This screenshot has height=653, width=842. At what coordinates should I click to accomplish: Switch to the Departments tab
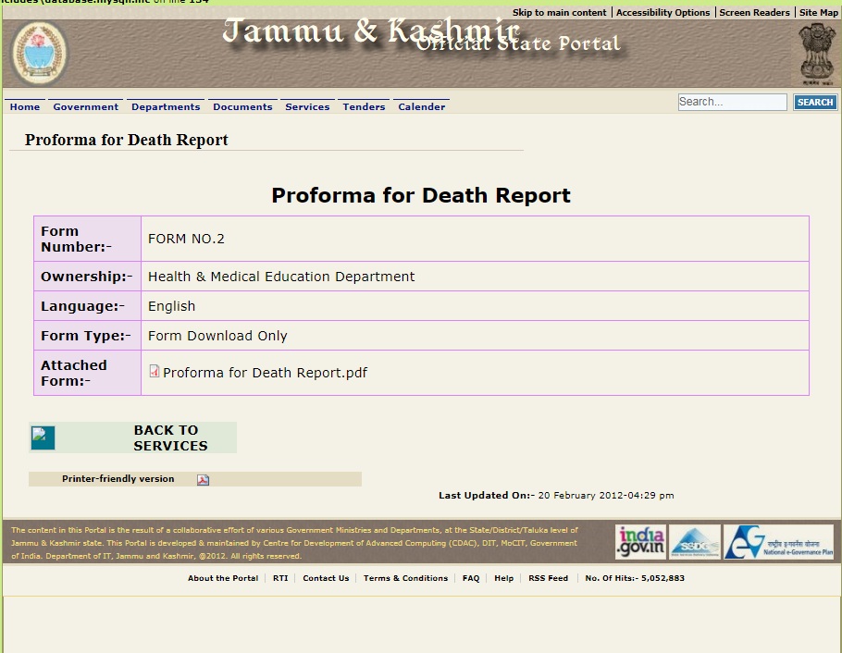pyautogui.click(x=166, y=106)
